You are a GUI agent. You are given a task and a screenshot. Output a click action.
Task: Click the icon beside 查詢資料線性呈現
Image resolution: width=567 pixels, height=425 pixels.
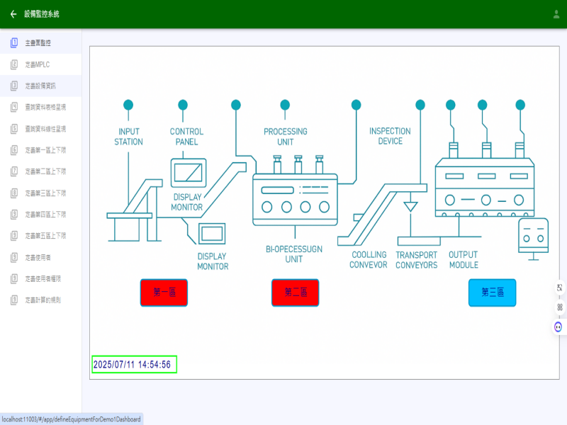click(x=14, y=129)
